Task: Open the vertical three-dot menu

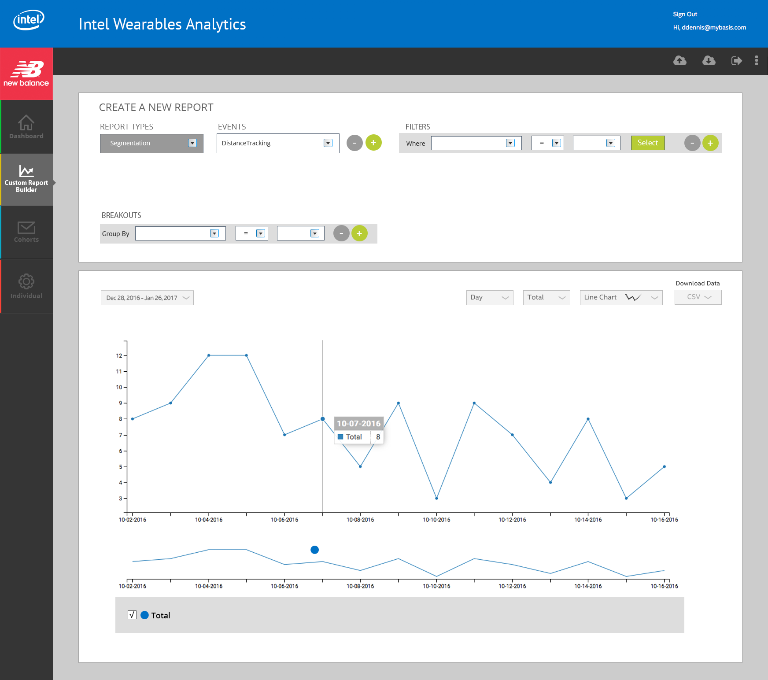Action: click(757, 60)
